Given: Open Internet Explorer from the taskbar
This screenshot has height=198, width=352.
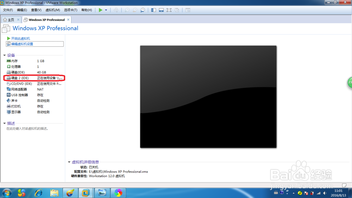Looking at the screenshot, I should click(38, 193).
